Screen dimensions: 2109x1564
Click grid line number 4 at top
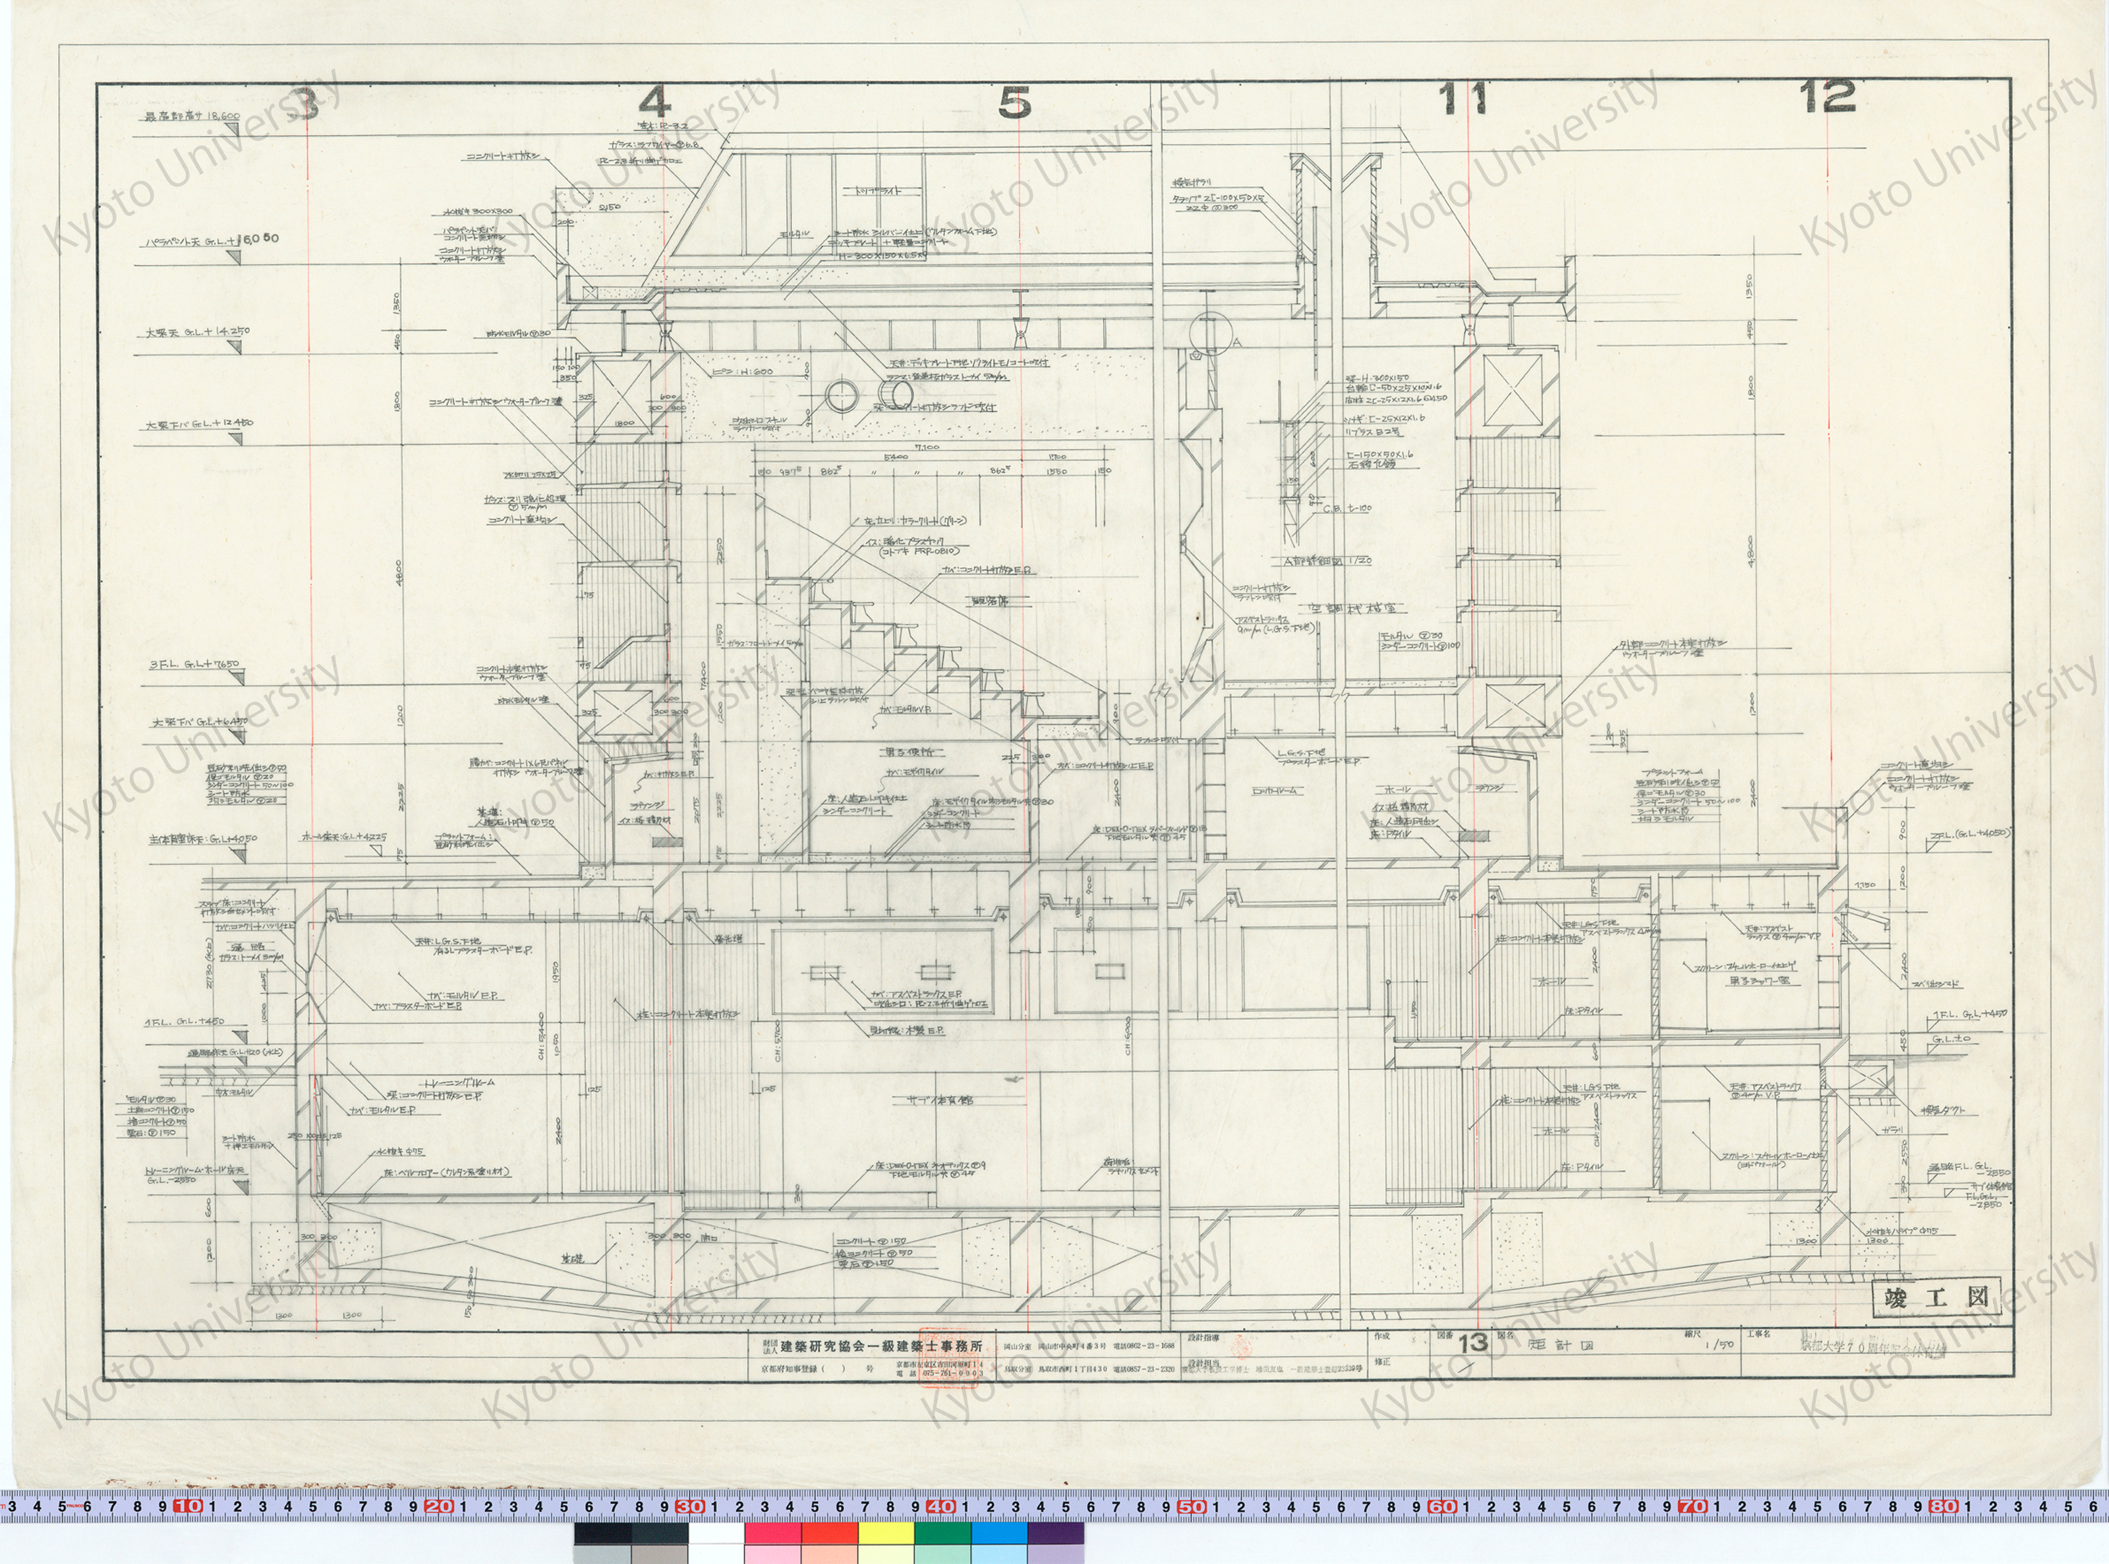tap(654, 102)
